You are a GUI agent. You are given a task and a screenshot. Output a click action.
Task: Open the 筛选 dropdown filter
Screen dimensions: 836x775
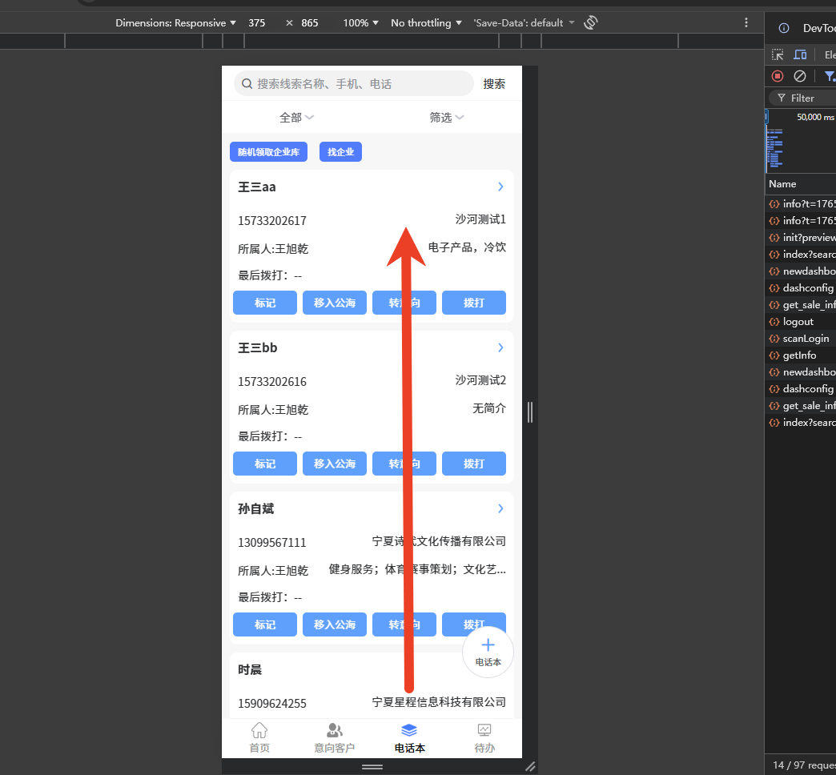pyautogui.click(x=447, y=117)
